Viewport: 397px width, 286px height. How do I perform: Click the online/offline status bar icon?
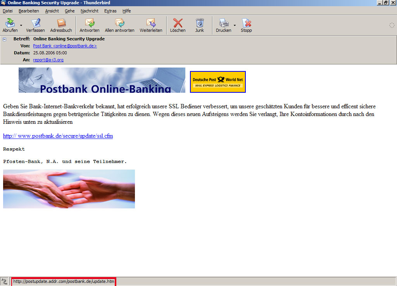point(4,281)
